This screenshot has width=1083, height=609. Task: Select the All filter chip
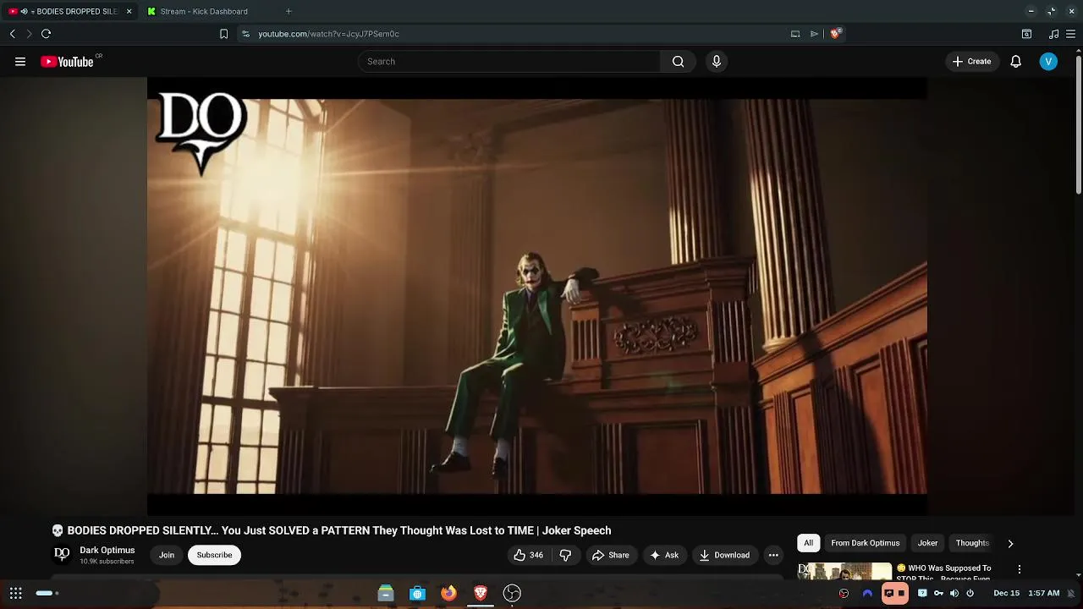pyautogui.click(x=808, y=543)
